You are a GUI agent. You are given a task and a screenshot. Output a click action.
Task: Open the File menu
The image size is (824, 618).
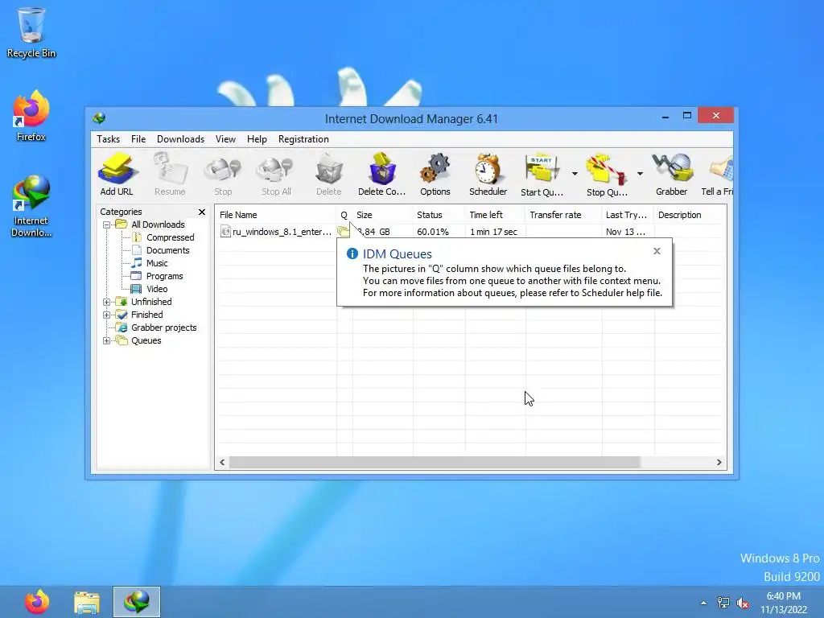pyautogui.click(x=138, y=139)
